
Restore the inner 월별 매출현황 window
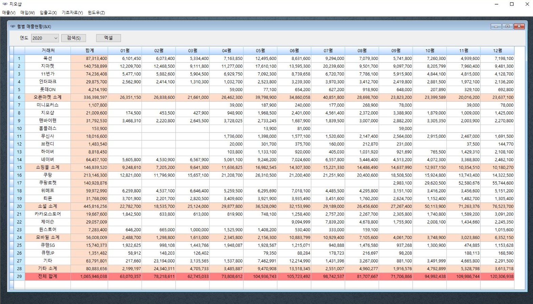pyautogui.click(x=507, y=26)
